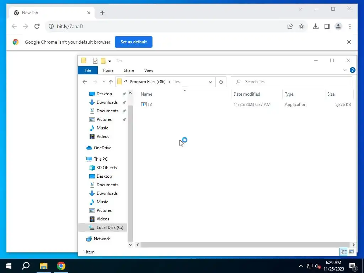This screenshot has height=273, width=364.
Task: Click Chrome's forward navigation arrow
Action: 26,26
